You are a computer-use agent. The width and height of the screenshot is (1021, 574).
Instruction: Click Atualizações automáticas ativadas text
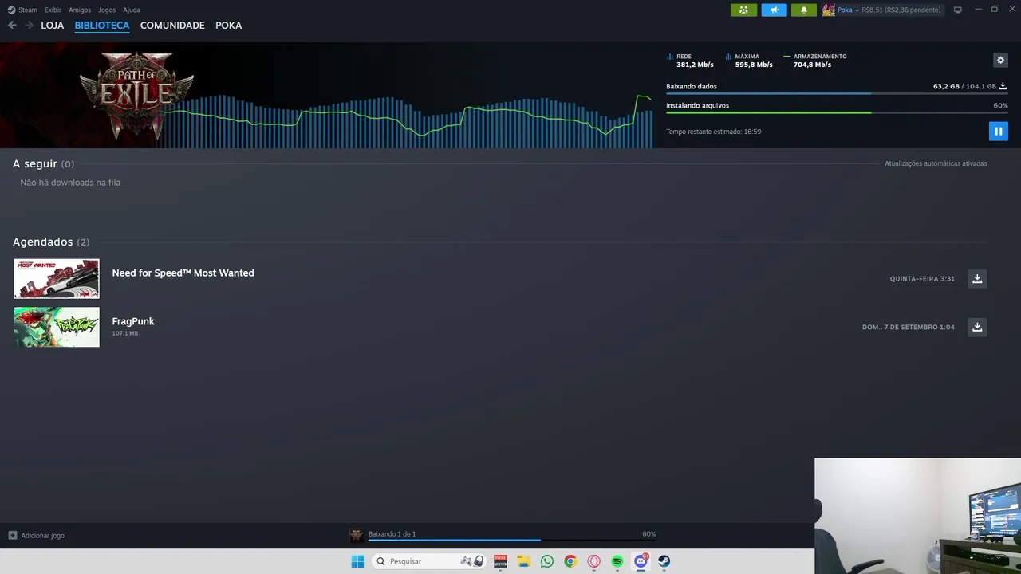936,163
